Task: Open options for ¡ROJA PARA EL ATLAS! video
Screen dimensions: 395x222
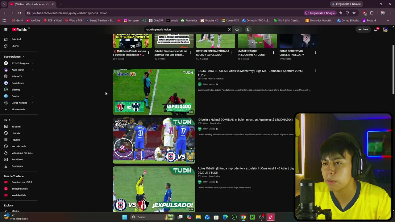Action: [315, 71]
